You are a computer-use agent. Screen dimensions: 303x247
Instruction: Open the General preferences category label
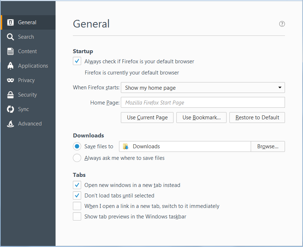pyautogui.click(x=27, y=22)
